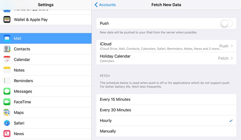Select the Safari compass icon
The width and height of the screenshot is (241, 140).
click(x=7, y=123)
